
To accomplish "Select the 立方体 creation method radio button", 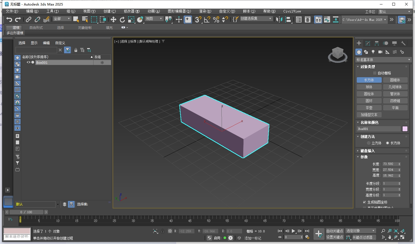I will point(369,143).
